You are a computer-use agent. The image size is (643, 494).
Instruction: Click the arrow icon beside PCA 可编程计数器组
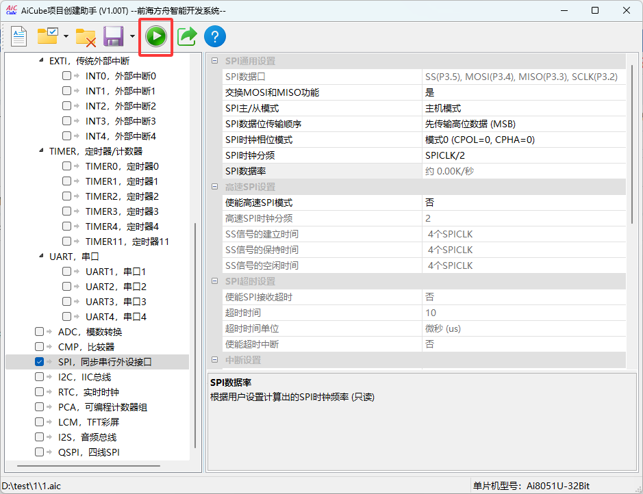(49, 407)
